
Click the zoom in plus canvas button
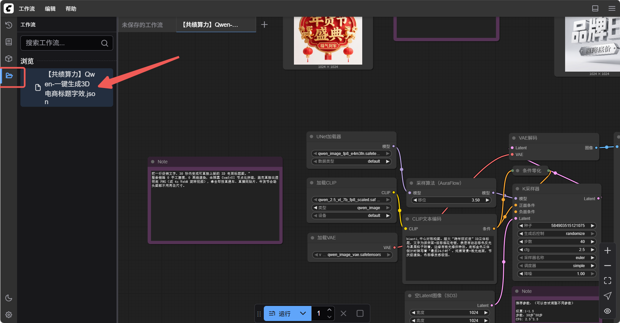point(607,250)
